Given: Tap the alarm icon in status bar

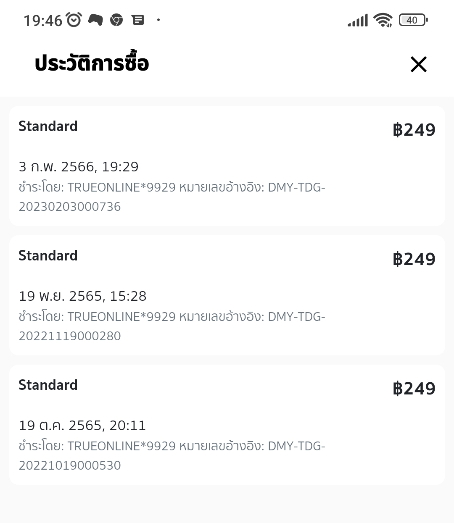Looking at the screenshot, I should (74, 20).
